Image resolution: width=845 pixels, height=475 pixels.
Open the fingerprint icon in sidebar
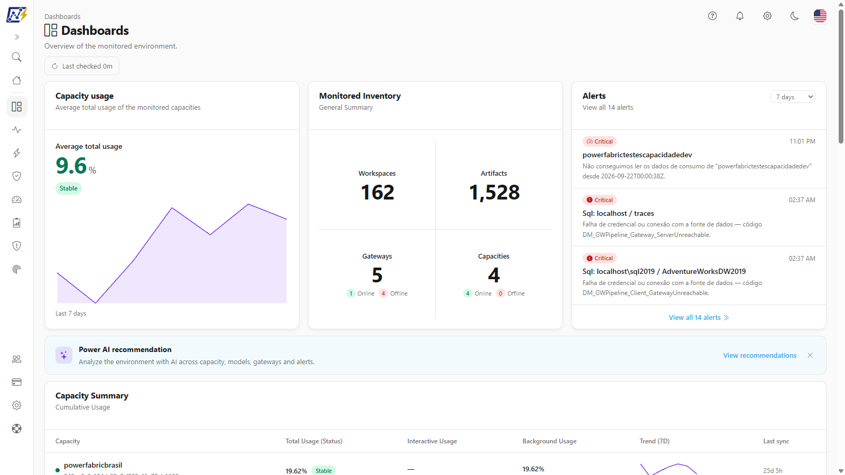(17, 269)
